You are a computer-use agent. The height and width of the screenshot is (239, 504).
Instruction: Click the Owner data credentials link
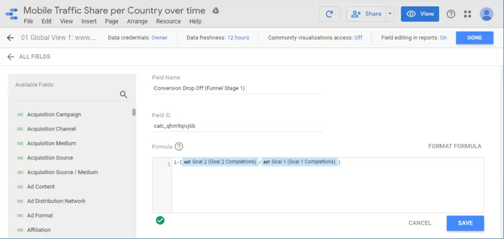coord(159,37)
